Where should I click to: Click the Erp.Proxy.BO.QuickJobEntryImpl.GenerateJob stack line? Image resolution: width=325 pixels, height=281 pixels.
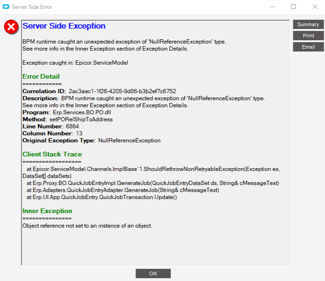(153, 183)
